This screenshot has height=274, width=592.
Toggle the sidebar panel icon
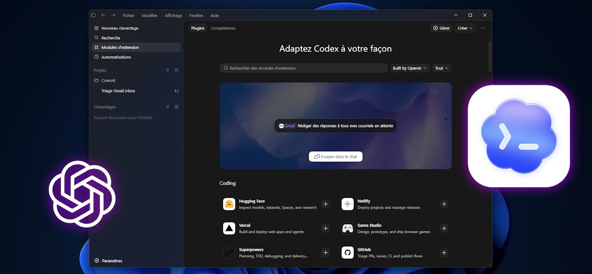93,15
